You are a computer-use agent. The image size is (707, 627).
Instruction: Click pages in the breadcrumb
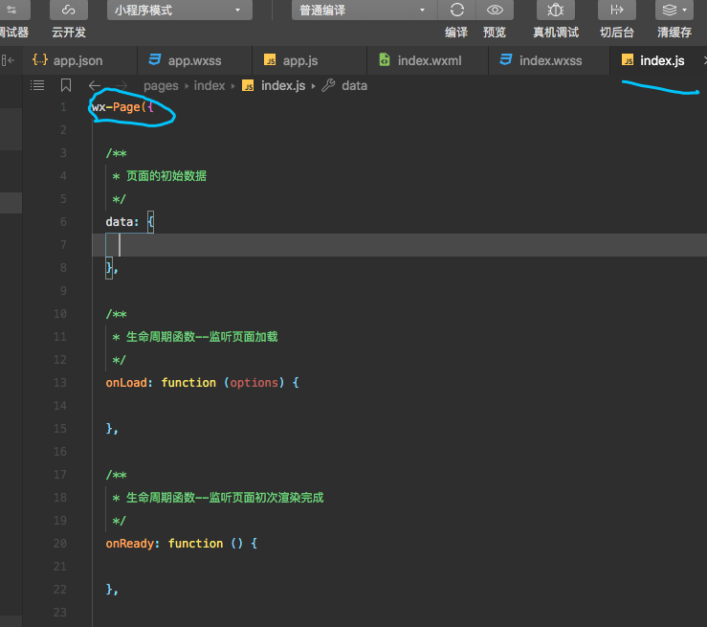coord(161,86)
